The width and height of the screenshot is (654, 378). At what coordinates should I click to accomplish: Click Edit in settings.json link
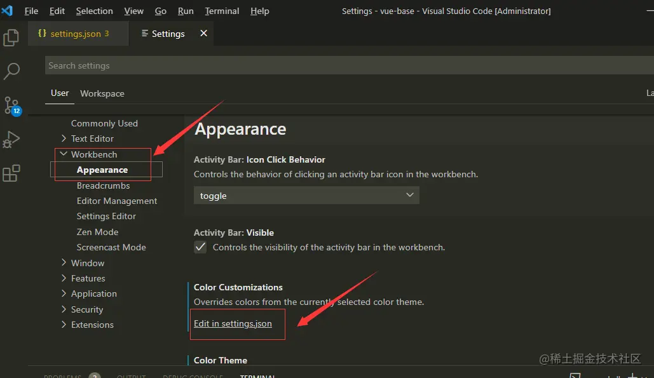(233, 323)
